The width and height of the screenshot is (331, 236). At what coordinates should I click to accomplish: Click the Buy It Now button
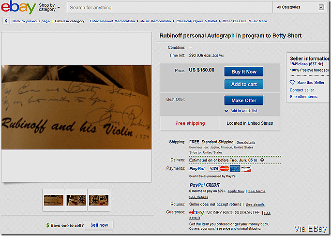coord(244,72)
